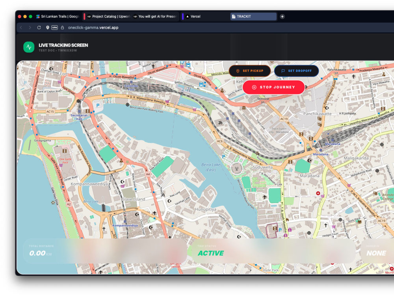Click the Secretariat Halt station label

79,117
